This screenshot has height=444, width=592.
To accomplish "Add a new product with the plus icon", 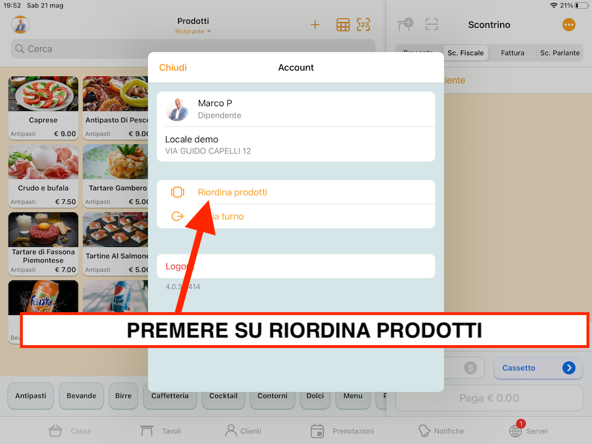I will point(315,25).
